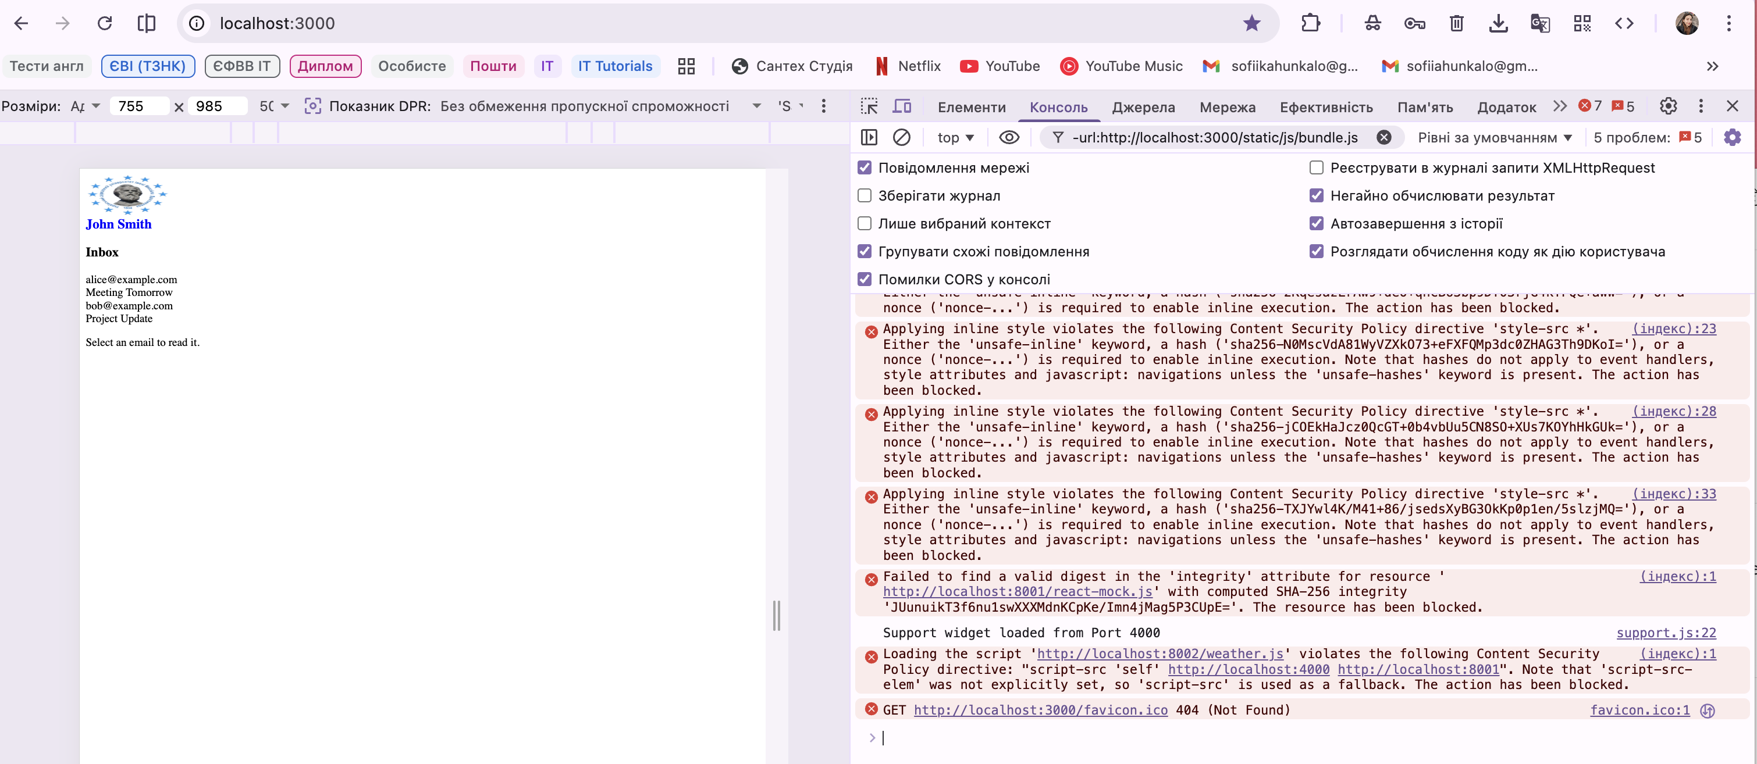Uncheck 'Негайно обчислювати результат' checkbox
Screen dimensions: 1757x764
tap(1315, 195)
